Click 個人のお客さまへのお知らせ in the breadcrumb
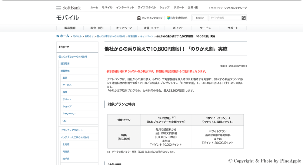This screenshot has height=165, width=303. [x=111, y=36]
